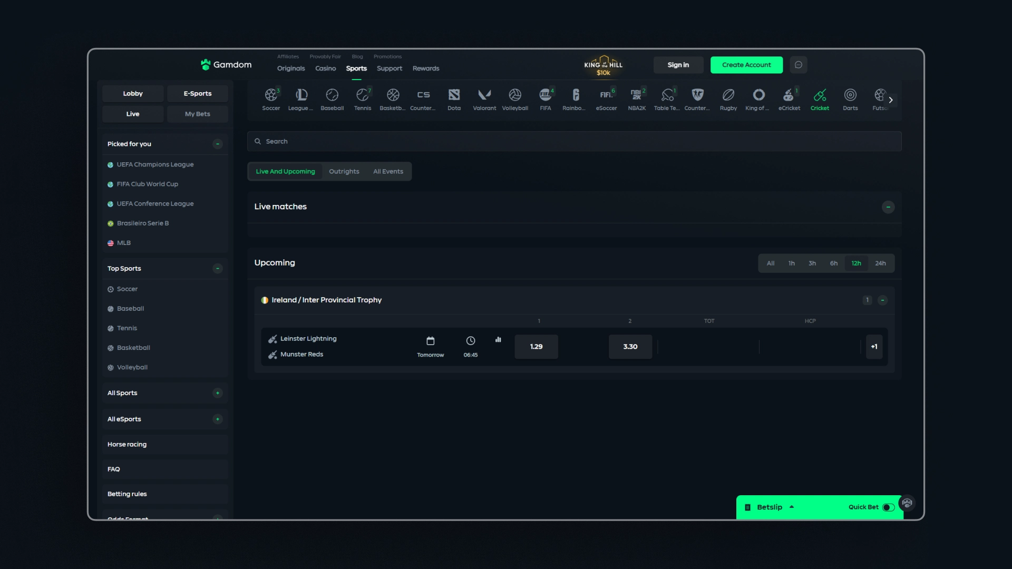Viewport: 1012px width, 569px height.
Task: Bet on Munster Reds at 3.30
Action: [x=630, y=347]
